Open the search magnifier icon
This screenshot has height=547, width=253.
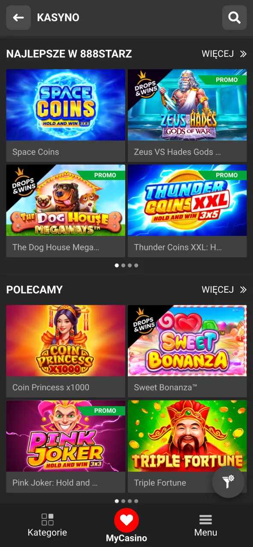click(234, 18)
